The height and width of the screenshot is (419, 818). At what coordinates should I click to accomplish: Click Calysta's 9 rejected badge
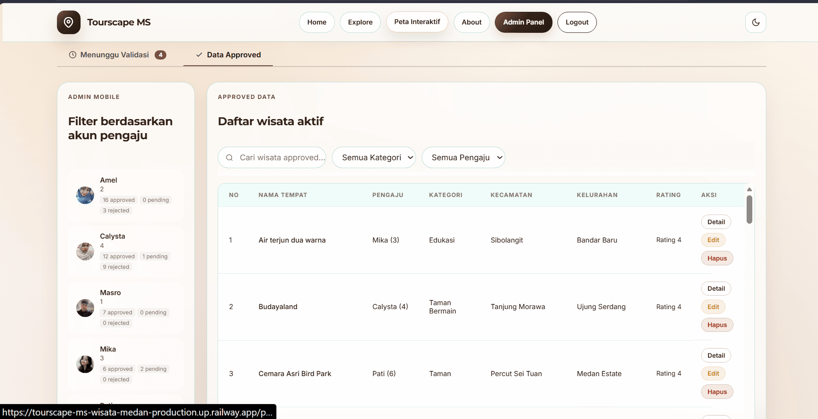116,267
